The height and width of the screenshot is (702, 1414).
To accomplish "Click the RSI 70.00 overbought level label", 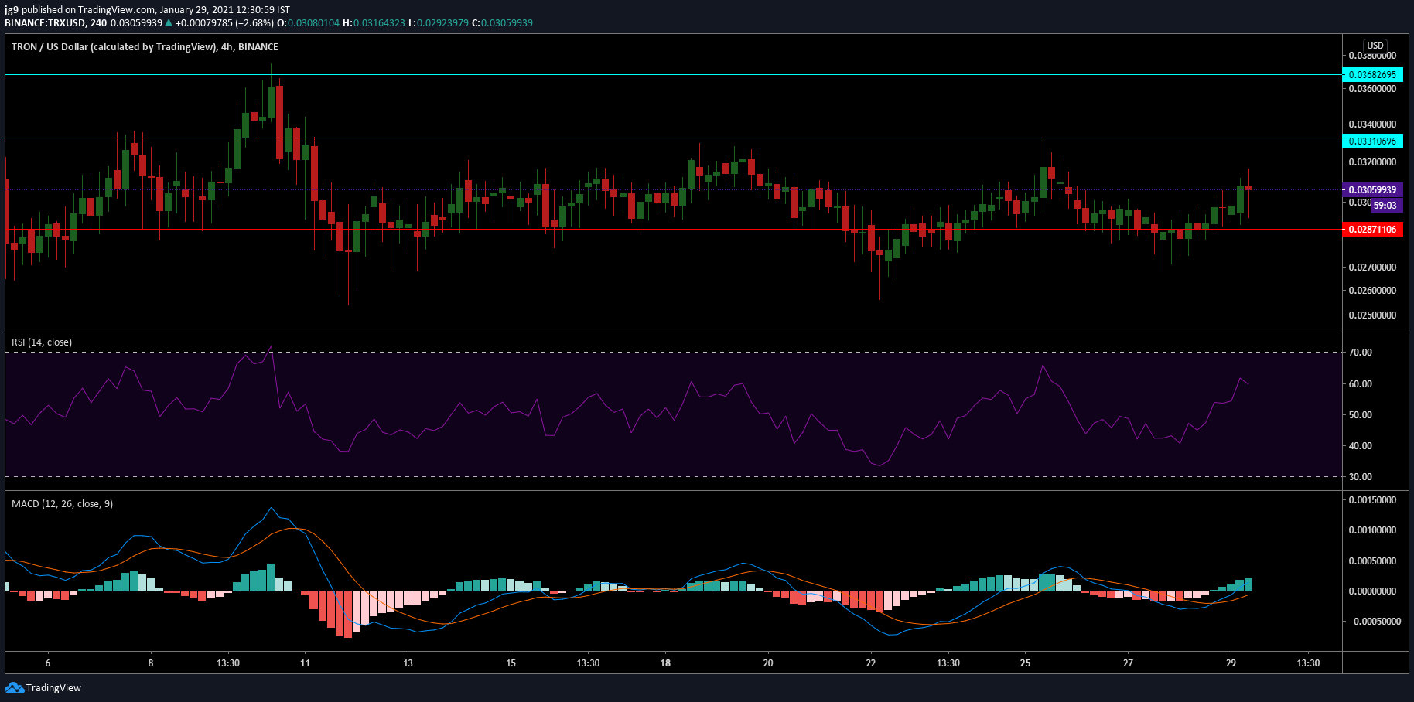I will pyautogui.click(x=1360, y=353).
